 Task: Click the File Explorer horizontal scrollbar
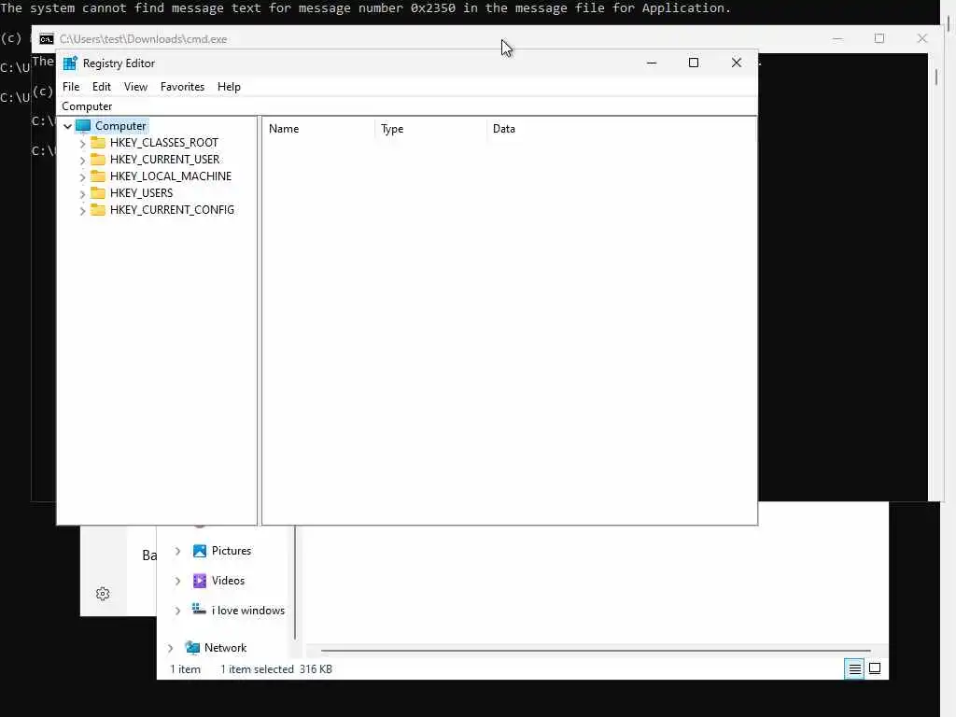pos(596,651)
